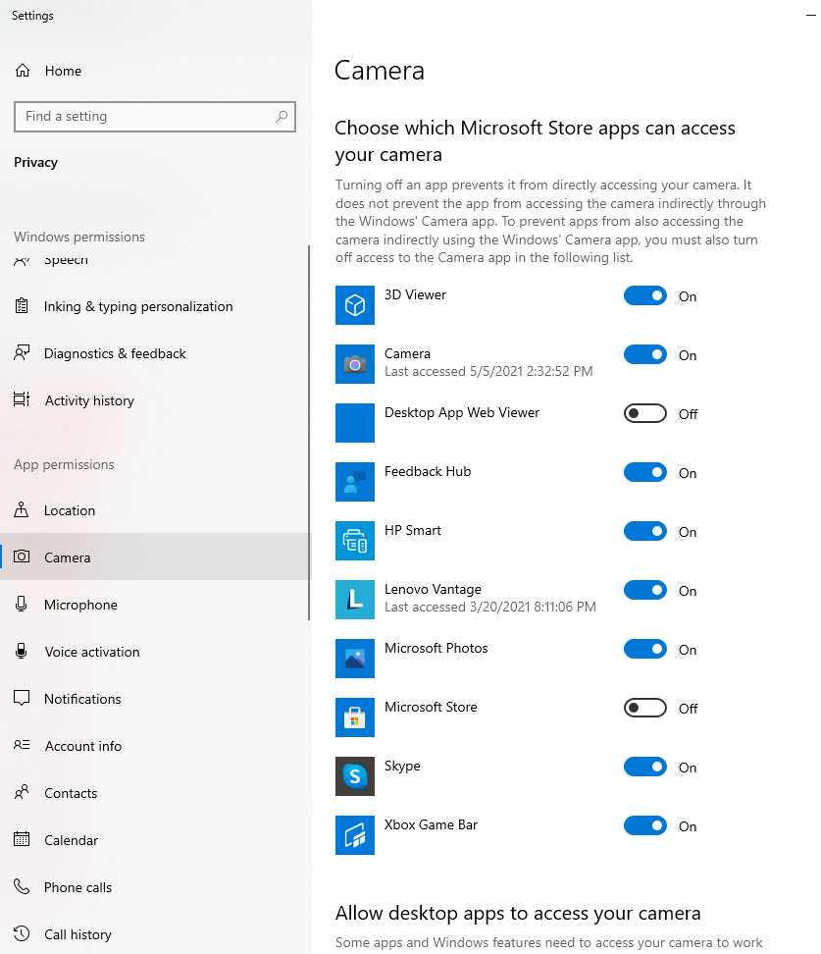Select Notifications privacy page

coord(155,699)
